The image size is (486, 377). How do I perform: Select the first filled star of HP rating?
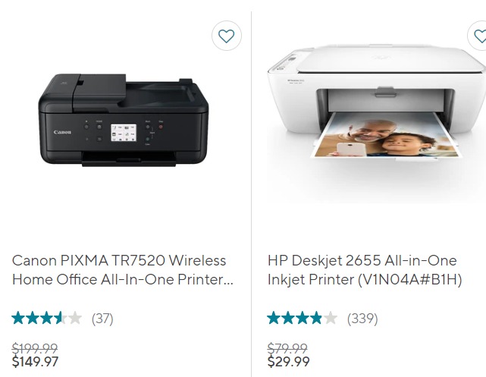274,318
